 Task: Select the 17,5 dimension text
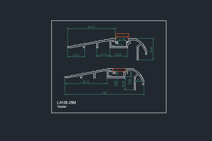tap(120, 45)
